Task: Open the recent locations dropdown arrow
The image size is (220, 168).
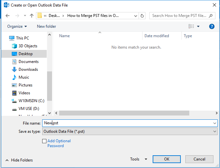Action: coord(25,16)
